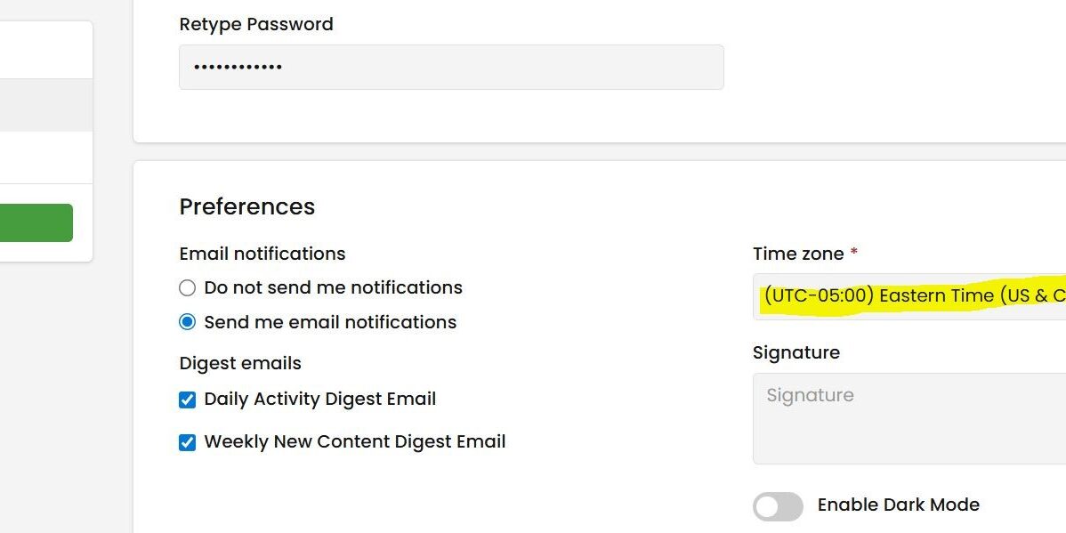Select the white sidebar row above the green button
The image size is (1066, 533).
tap(46, 158)
